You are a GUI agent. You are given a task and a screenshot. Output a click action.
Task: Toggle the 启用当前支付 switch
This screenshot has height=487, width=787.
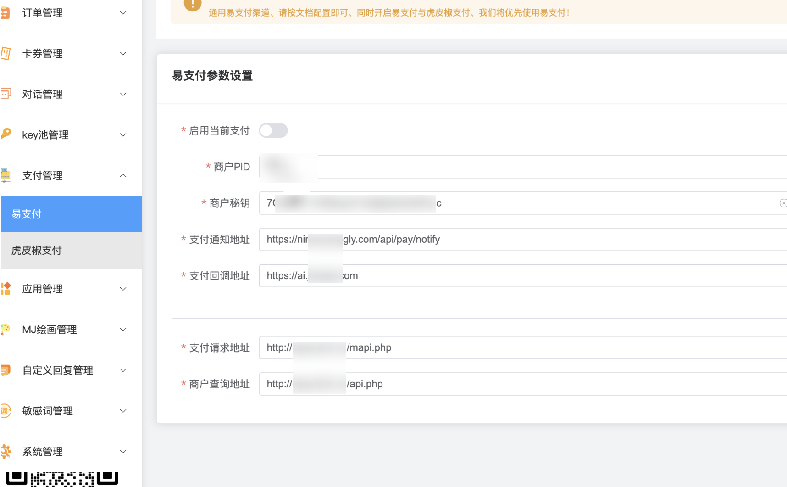coord(273,130)
